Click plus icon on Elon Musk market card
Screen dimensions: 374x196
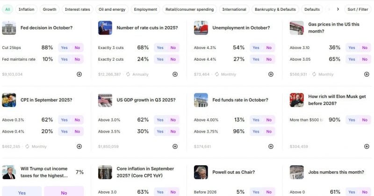[x=367, y=147]
